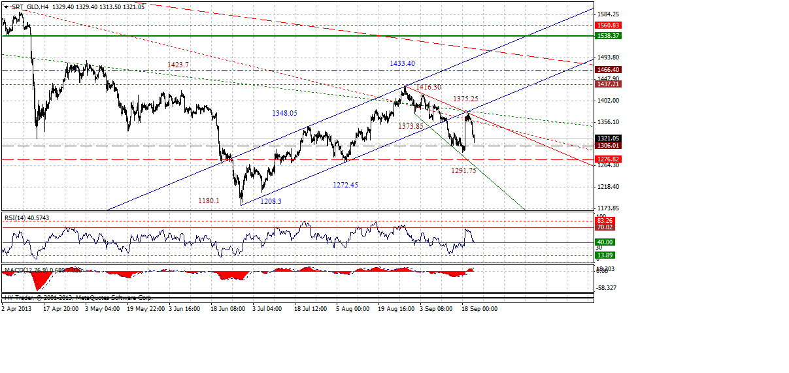
Task: Click the 3 Jun 16:00 date label
Action: [x=184, y=309]
